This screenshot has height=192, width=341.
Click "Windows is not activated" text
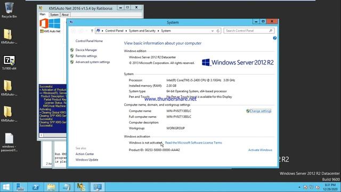[145, 143]
